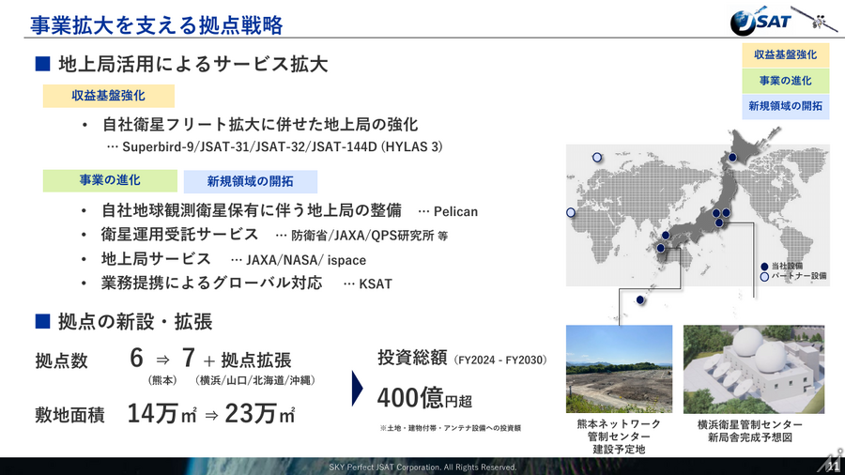Viewport: 845px width, 475px height.
Task: Click the text 自社衛星フリート拡大に併せた地上局の強化
Action: coord(260,125)
